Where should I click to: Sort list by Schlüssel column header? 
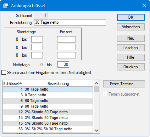13,84
